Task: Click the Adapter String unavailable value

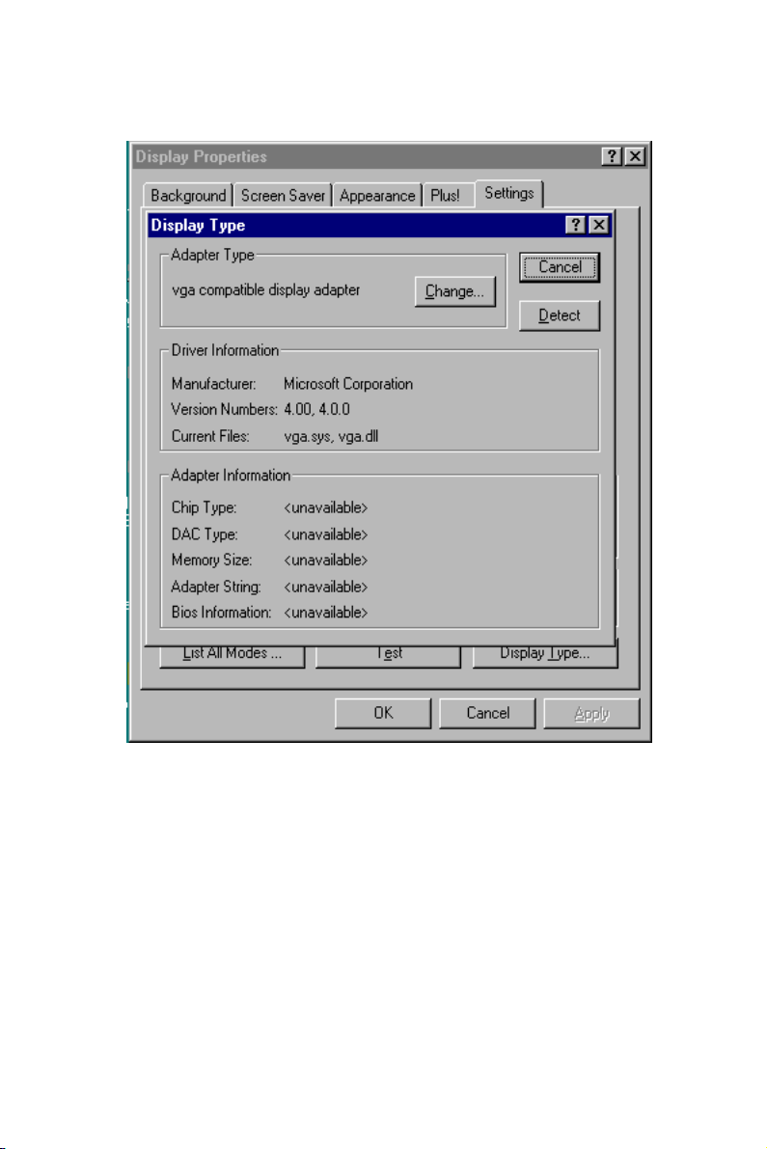Action: 326,587
